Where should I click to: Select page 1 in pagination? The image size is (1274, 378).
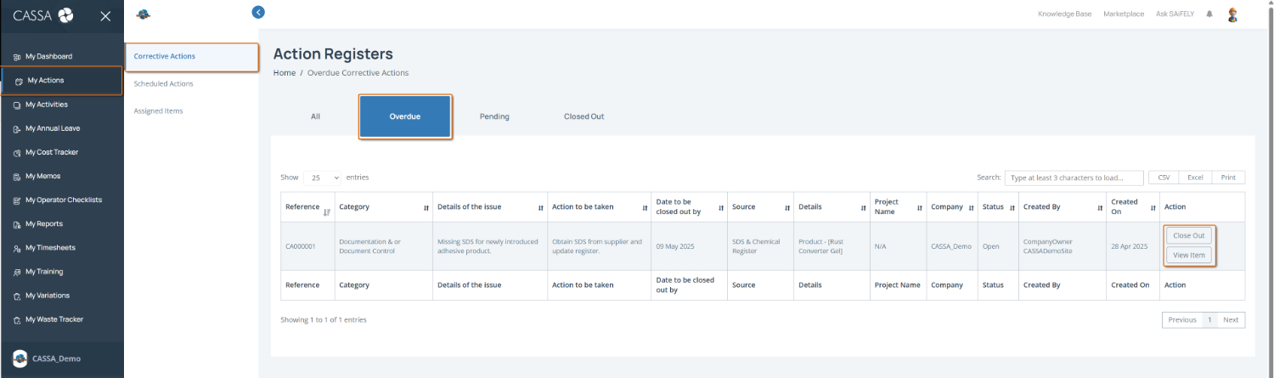pyautogui.click(x=1209, y=320)
